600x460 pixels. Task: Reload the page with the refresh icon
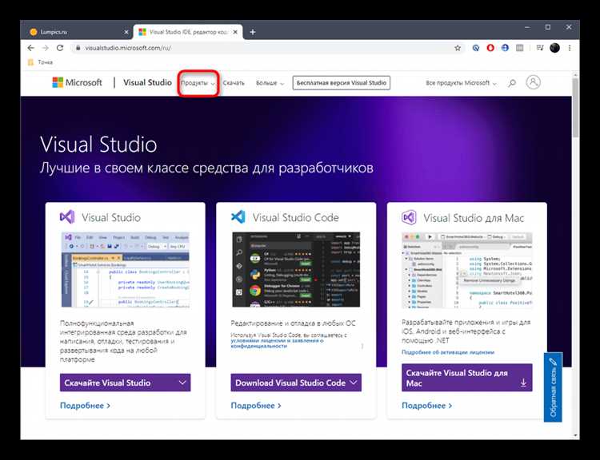[60, 48]
